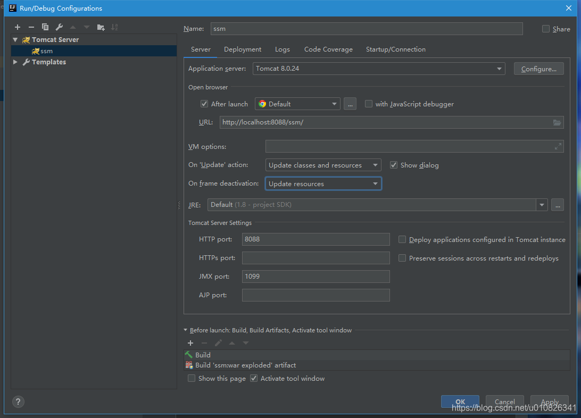Switch to the Logs tab

283,49
